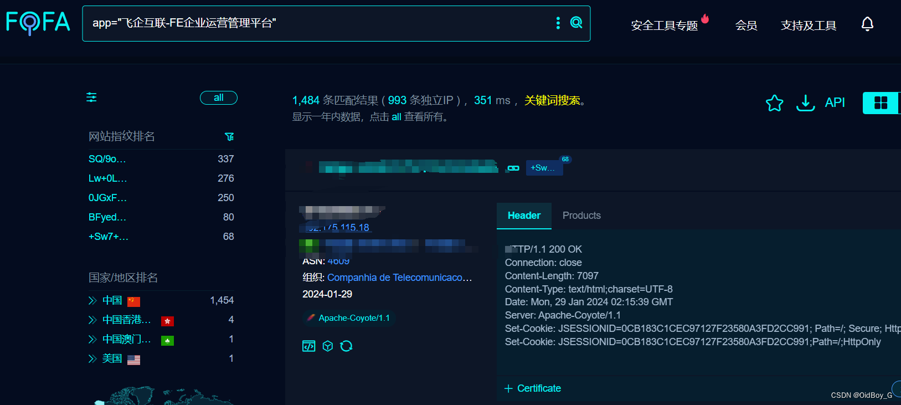Click the Macau flag icon
The height and width of the screenshot is (405, 901).
click(x=167, y=340)
